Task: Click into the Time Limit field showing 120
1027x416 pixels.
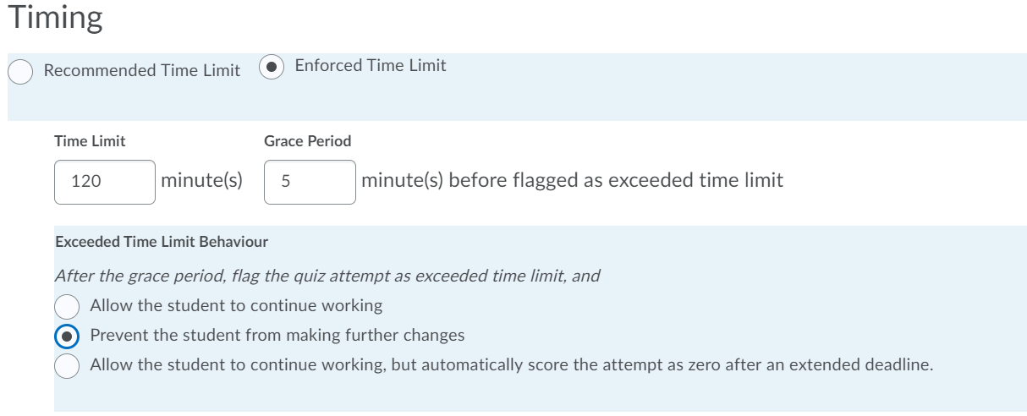Action: [x=104, y=181]
